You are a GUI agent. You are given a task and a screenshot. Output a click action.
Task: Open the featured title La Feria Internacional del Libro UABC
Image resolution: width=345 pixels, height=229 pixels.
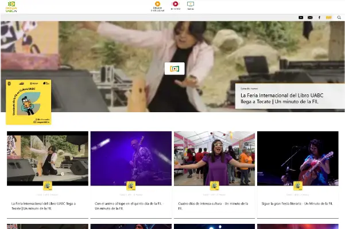pyautogui.click(x=282, y=98)
